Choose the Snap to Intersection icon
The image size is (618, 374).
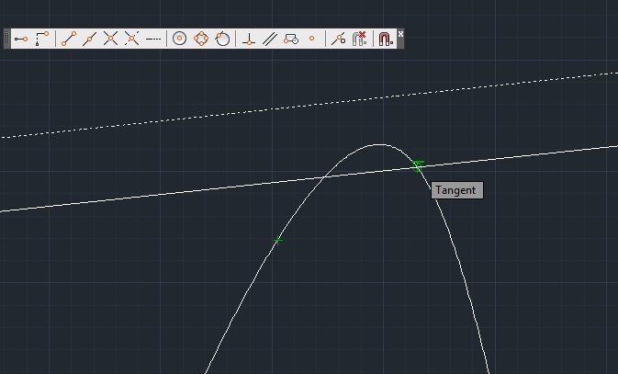click(111, 39)
